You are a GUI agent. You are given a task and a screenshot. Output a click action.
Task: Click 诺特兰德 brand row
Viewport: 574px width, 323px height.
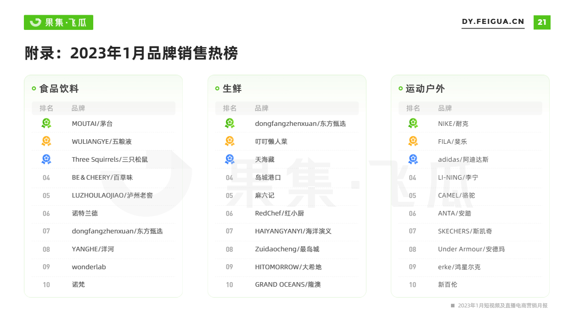[x=104, y=213]
